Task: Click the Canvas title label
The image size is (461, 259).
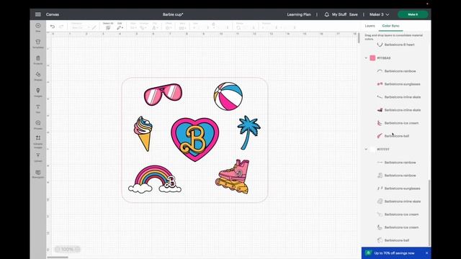Action: coord(53,14)
